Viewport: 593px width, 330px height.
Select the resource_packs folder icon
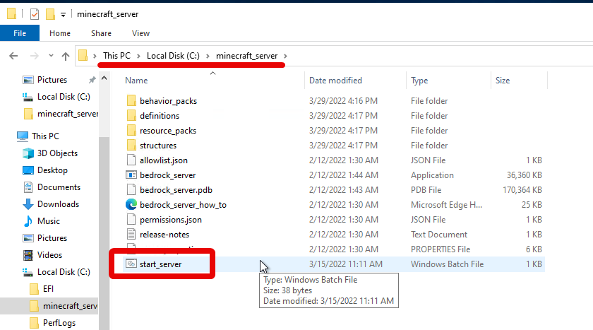(131, 131)
